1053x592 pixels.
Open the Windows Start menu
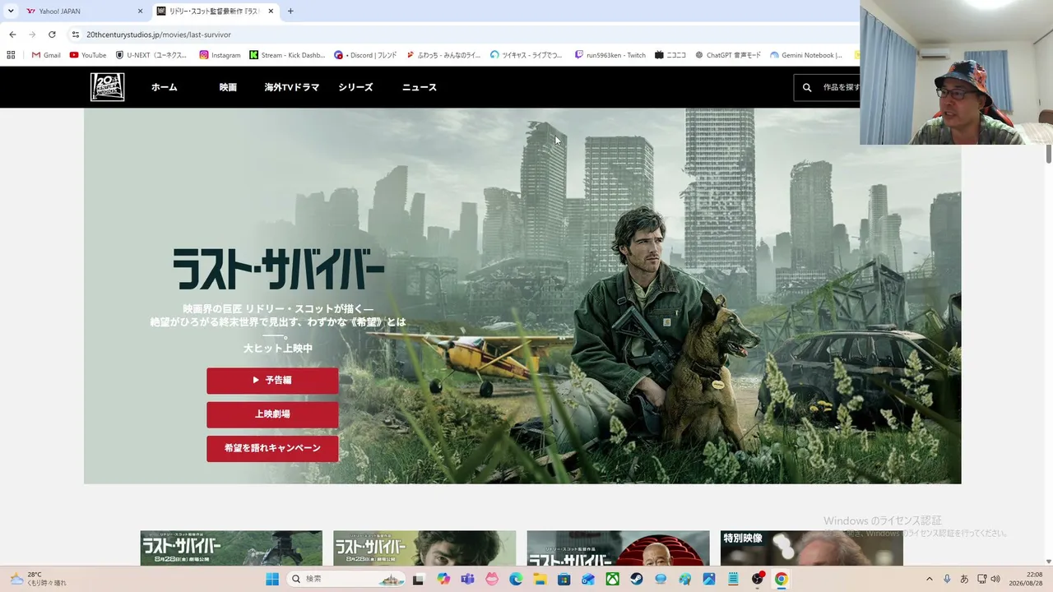pos(272,579)
